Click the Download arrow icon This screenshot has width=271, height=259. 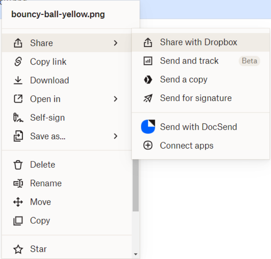[x=18, y=80]
